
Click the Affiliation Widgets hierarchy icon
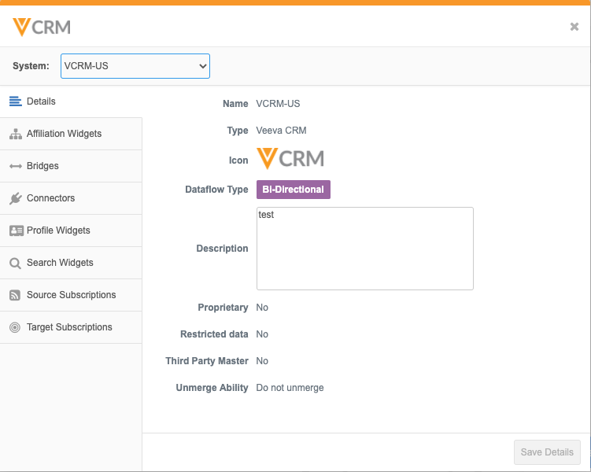click(15, 134)
